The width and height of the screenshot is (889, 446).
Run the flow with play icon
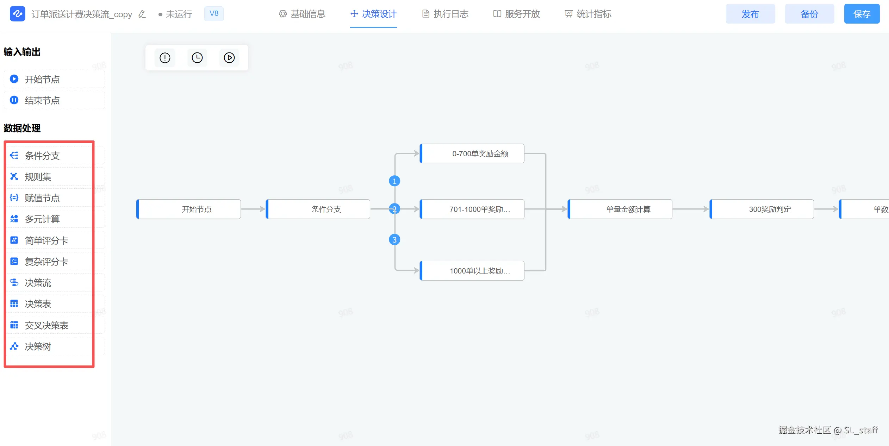[x=229, y=58]
